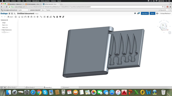172x96 pixels.
Task: Open Skype from the Dock
Action: 45,92
